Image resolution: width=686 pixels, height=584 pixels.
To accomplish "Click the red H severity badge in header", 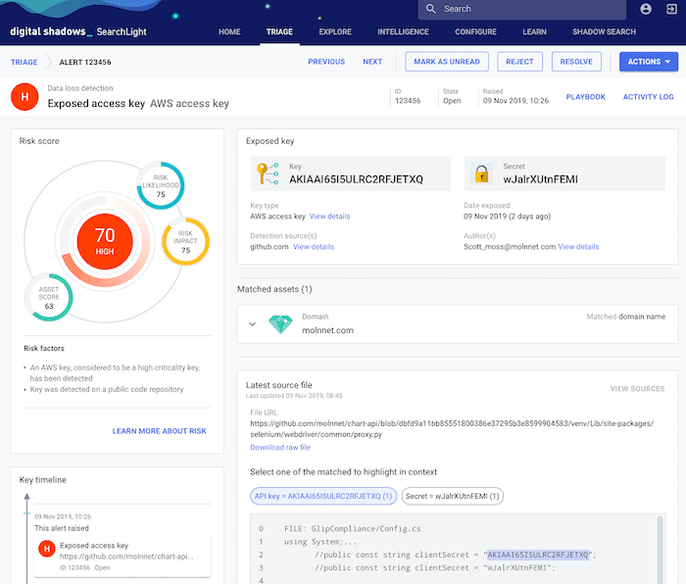I will [24, 97].
